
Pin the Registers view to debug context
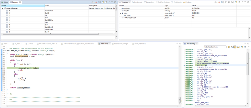tap(106, 2)
